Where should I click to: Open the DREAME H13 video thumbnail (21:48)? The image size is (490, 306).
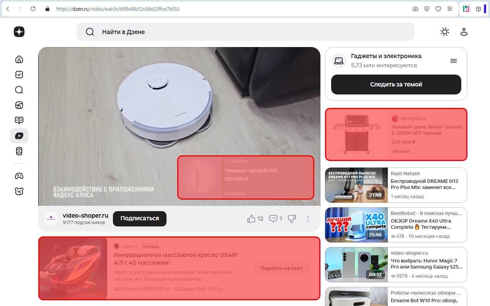[356, 185]
